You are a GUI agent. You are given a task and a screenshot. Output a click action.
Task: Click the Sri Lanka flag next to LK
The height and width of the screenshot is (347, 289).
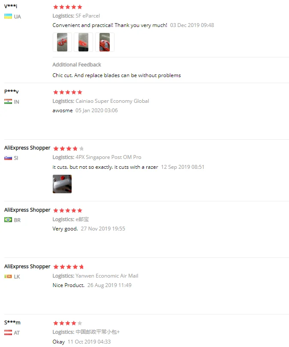[x=8, y=276]
